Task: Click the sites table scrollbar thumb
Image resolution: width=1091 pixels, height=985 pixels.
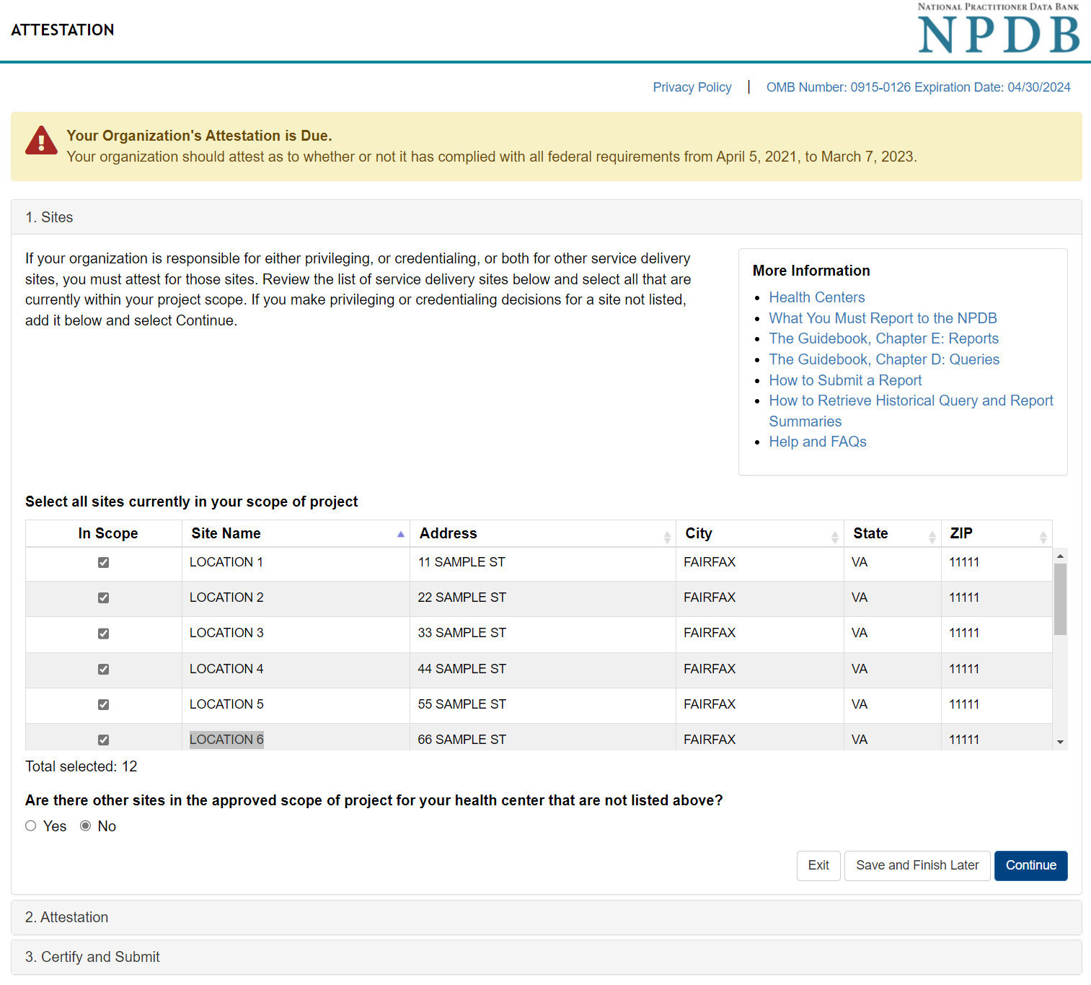Action: point(1060,599)
